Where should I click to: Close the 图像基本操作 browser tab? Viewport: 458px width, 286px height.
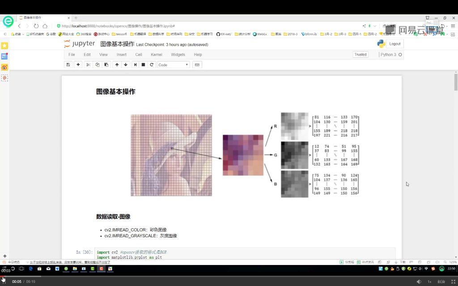pos(68,18)
